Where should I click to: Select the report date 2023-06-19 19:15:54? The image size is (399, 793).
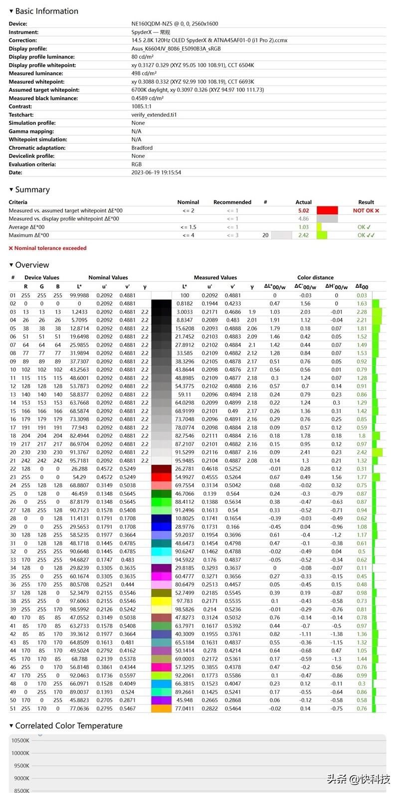click(x=156, y=172)
